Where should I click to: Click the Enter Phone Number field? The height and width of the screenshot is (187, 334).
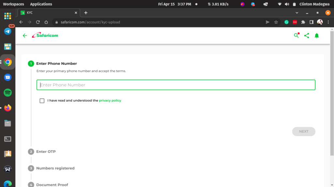(176, 85)
